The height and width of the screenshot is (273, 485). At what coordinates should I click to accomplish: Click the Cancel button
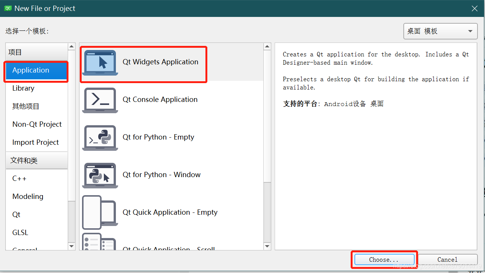(447, 259)
